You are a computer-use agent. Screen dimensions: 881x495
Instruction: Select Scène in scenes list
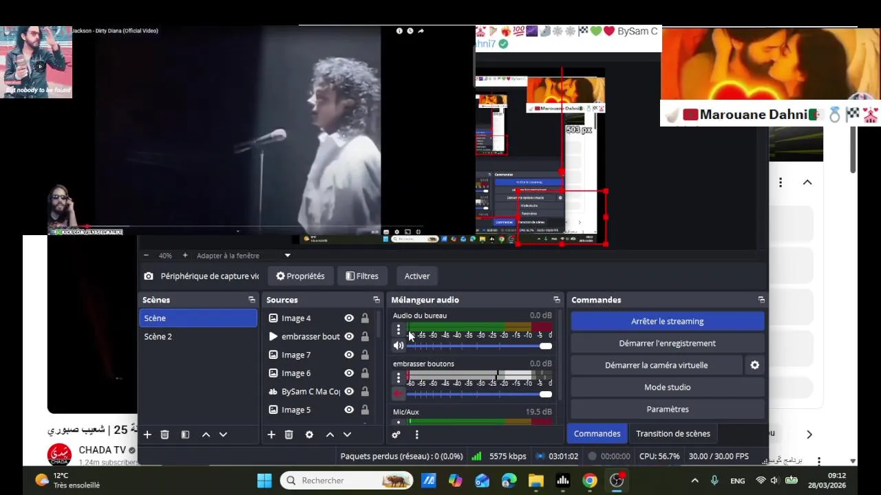click(x=198, y=318)
